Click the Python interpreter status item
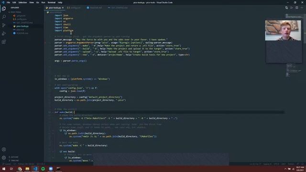 coord(26,164)
